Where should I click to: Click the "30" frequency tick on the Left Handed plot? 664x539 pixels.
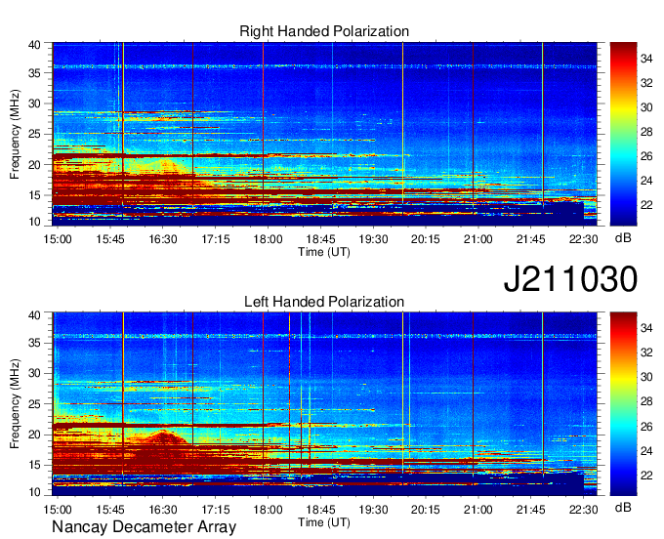click(x=34, y=373)
